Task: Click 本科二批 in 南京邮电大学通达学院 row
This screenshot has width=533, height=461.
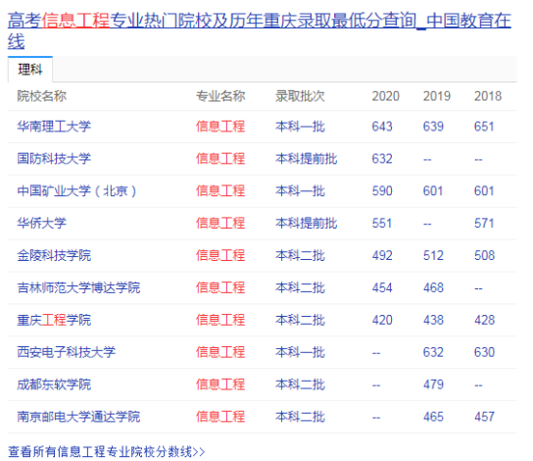Action: [300, 417]
